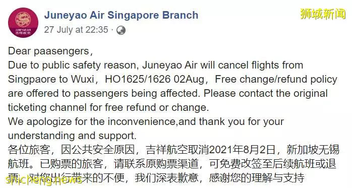This screenshot has height=188, width=352.
Task: Click the We apologize for the inconvenience line
Action: (146, 121)
